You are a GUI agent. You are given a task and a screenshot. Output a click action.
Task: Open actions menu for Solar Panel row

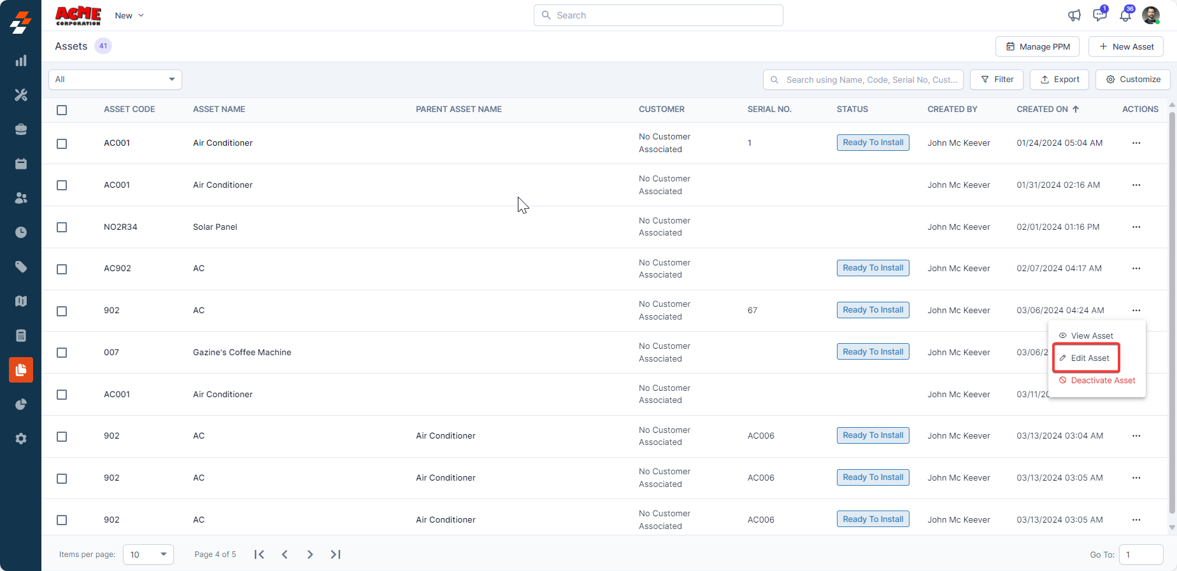1136,227
